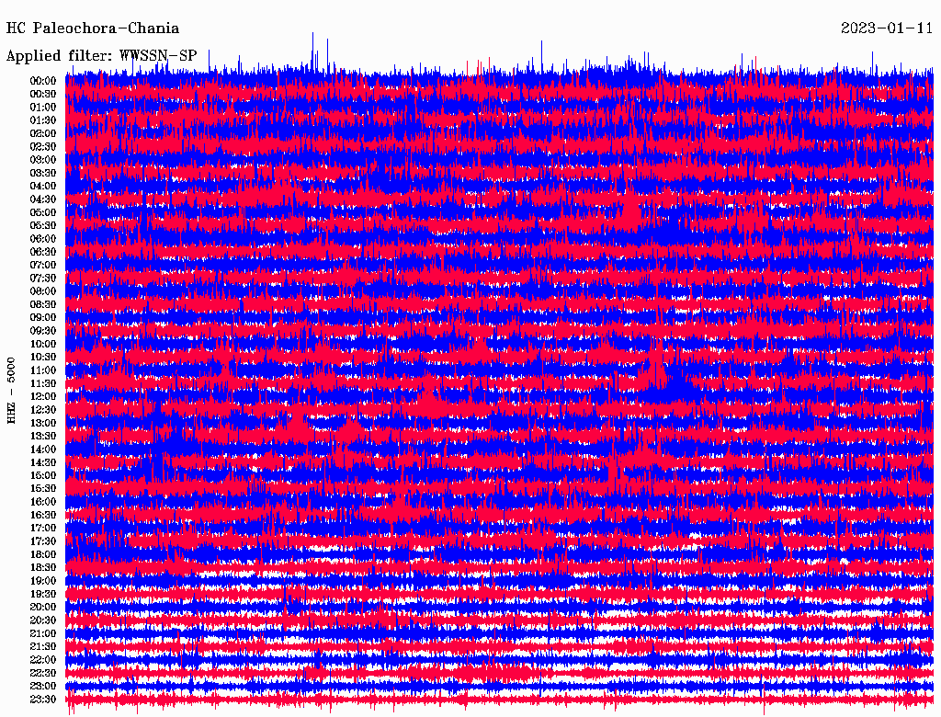The width and height of the screenshot is (941, 717).
Task: Select the 14:00 time label
Action: [43, 450]
